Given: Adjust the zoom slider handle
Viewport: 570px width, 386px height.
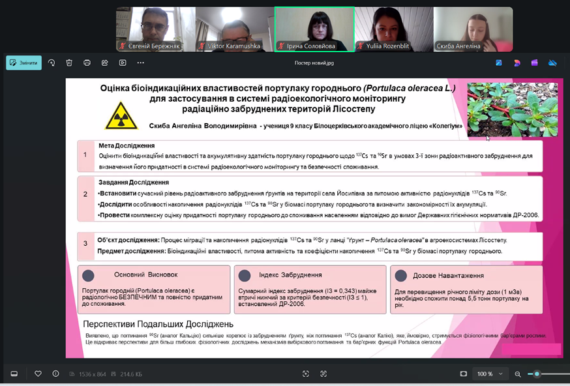Looking at the screenshot, I should (x=537, y=374).
